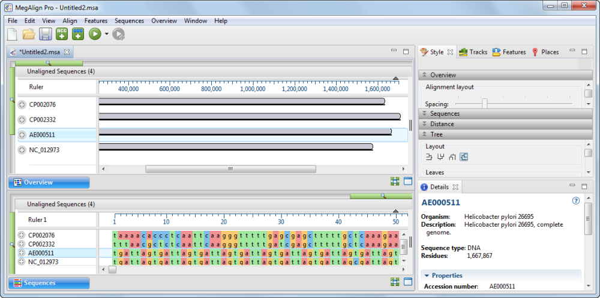
Task: Expand NC_012973 in the Overview pane
Action: point(22,150)
